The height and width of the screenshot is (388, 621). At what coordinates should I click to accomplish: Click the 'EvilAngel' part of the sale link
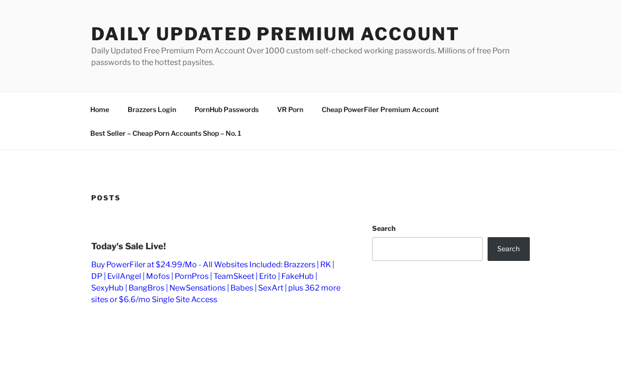point(124,276)
